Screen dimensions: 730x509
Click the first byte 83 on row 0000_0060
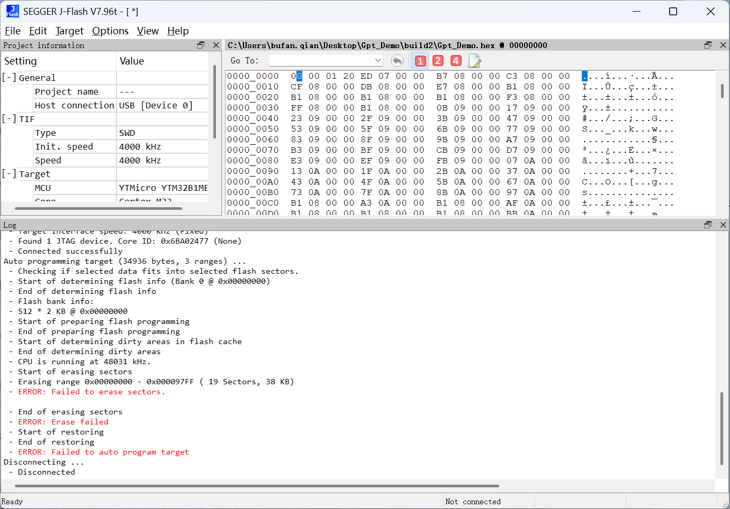point(296,140)
